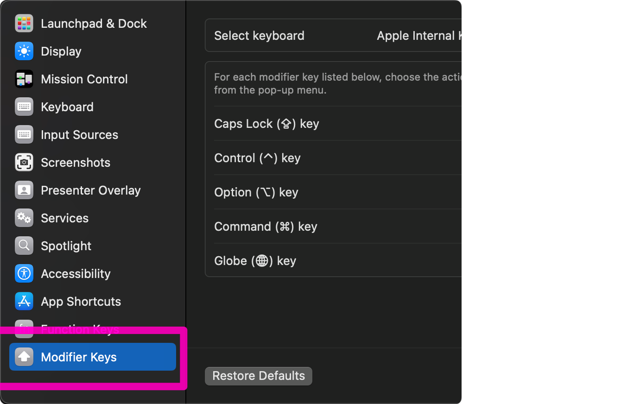Select the Presenter Overlay icon

tap(24, 190)
